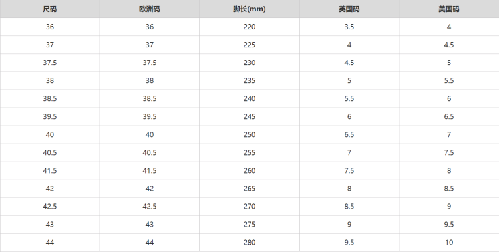Click US size 9.5 cell
The width and height of the screenshot is (499, 252).
tap(449, 224)
